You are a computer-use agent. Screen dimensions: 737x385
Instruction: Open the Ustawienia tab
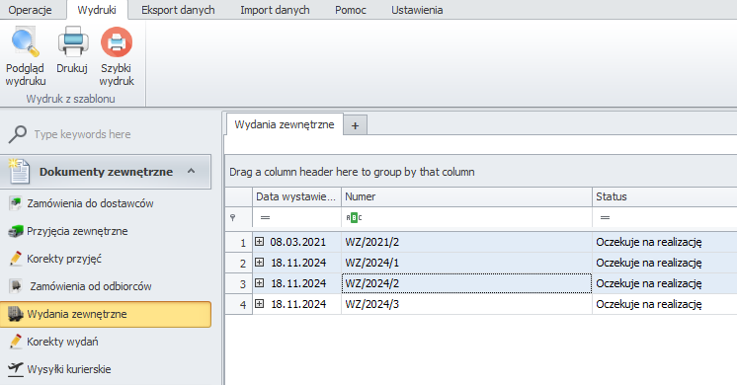(x=417, y=10)
